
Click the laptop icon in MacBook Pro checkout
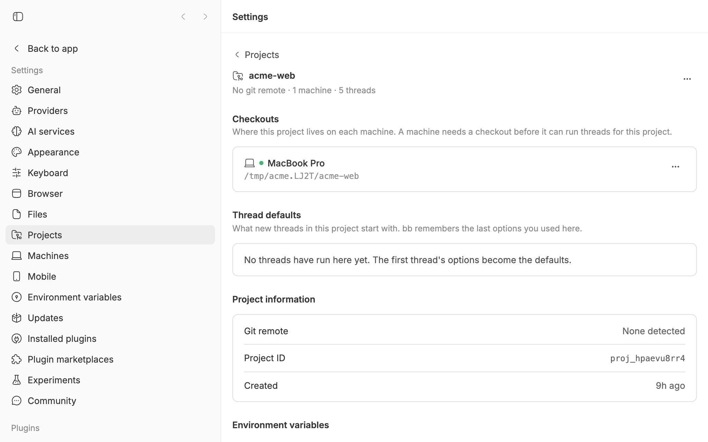(x=250, y=163)
